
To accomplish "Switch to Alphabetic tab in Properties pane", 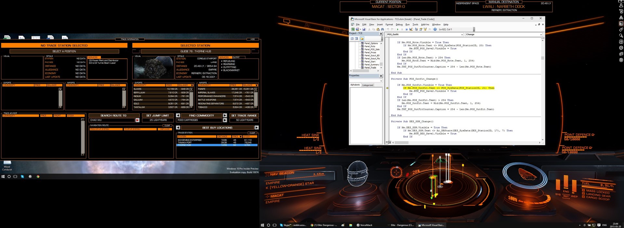I will [x=355, y=85].
